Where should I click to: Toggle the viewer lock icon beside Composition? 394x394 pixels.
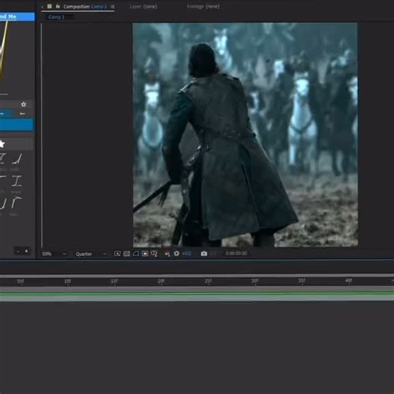click(58, 6)
